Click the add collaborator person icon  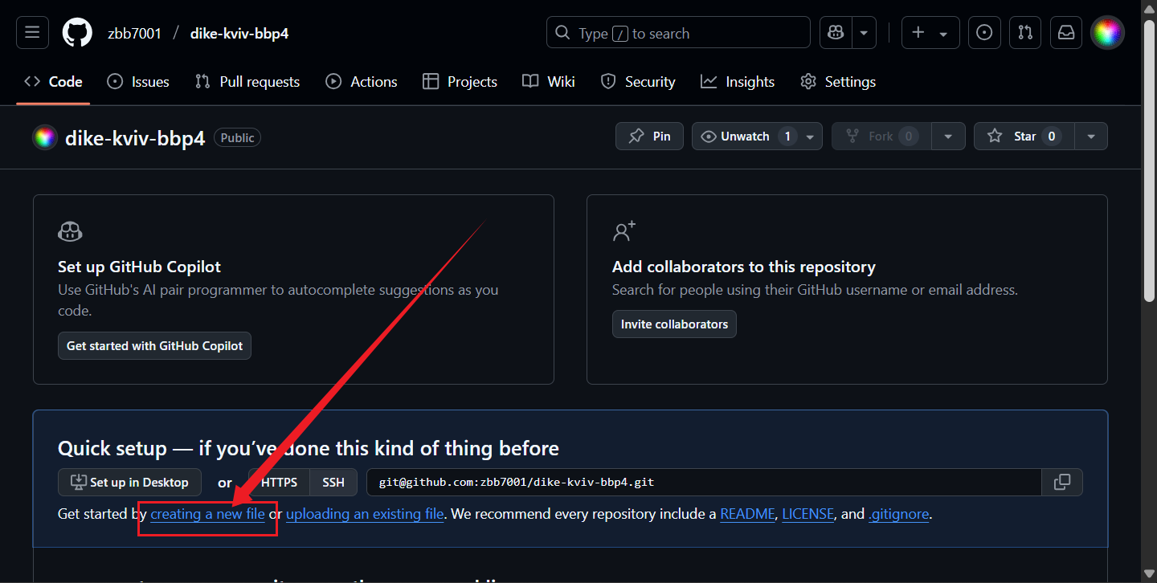tap(625, 231)
